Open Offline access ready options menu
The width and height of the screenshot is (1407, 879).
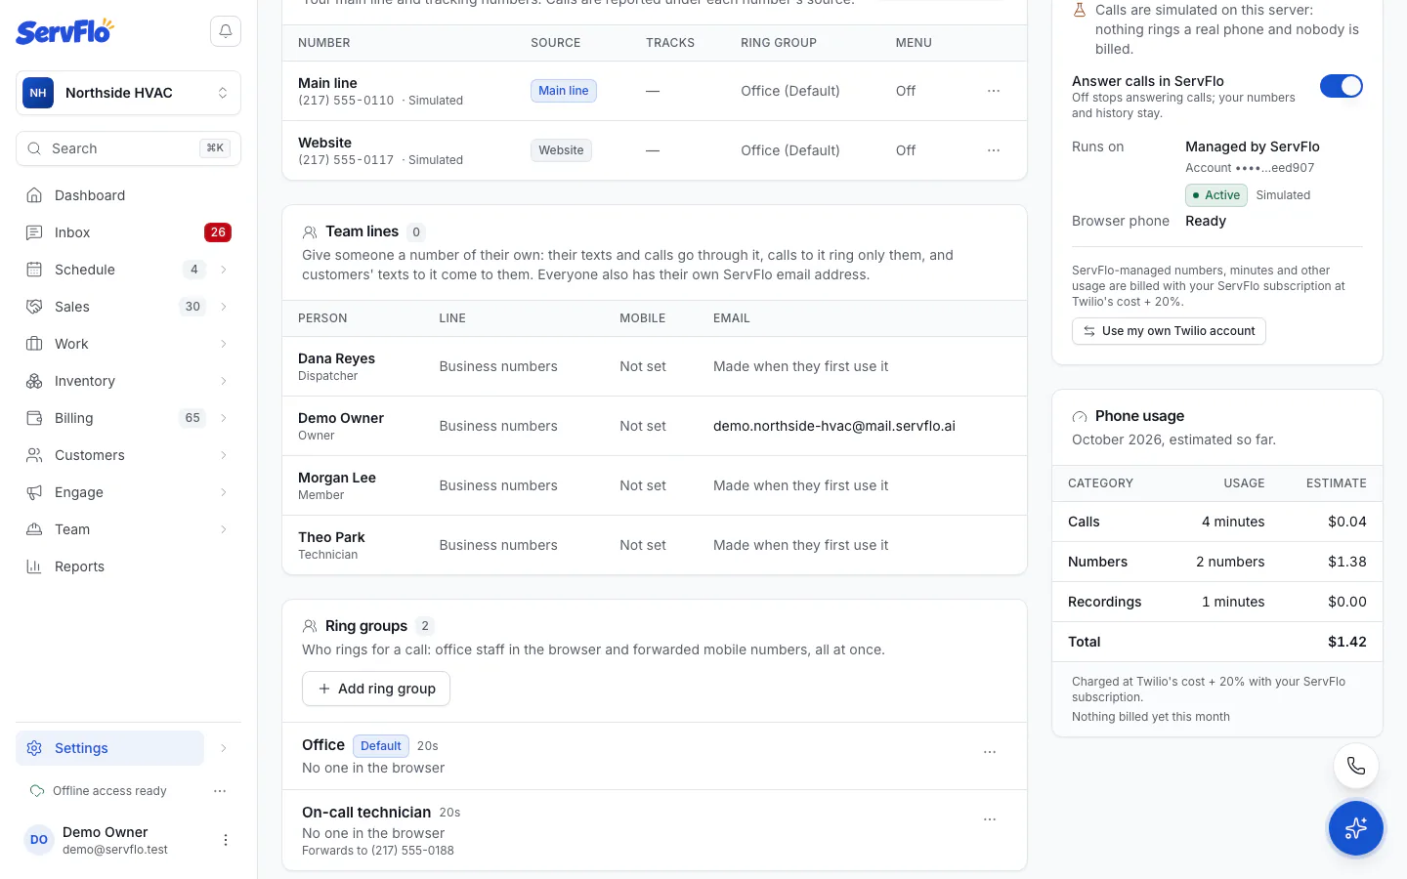(220, 791)
